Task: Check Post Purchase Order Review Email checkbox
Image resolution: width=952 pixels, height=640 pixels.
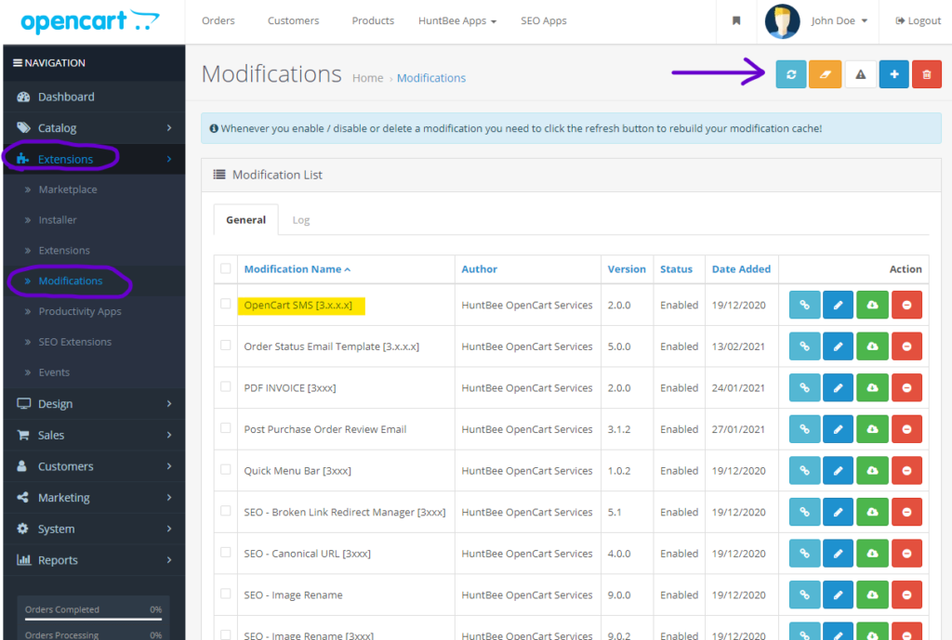Action: [x=225, y=427]
